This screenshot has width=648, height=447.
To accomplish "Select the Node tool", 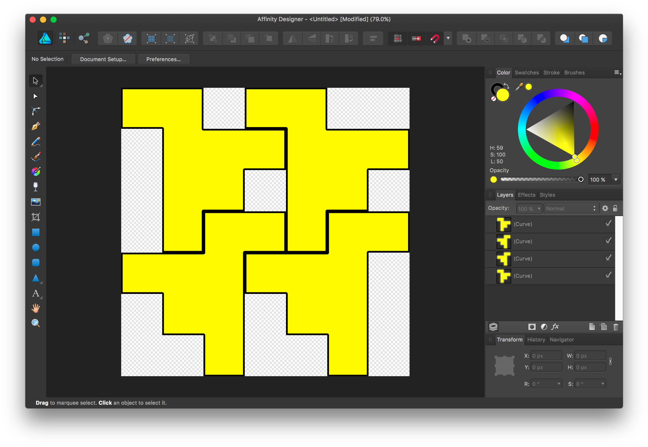I will [x=36, y=96].
